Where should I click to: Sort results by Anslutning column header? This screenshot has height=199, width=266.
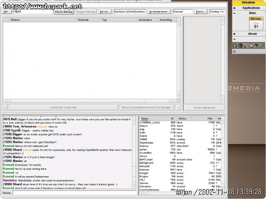coord(167,20)
